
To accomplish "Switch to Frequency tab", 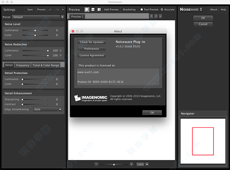I will pos(23,65).
